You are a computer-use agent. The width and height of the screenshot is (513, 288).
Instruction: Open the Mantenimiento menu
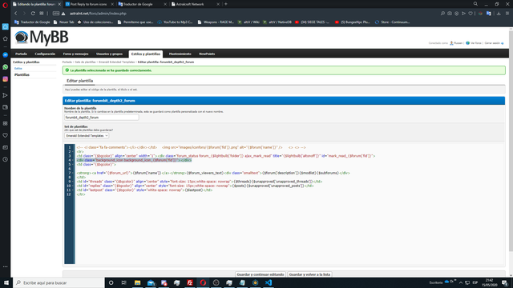click(x=180, y=54)
